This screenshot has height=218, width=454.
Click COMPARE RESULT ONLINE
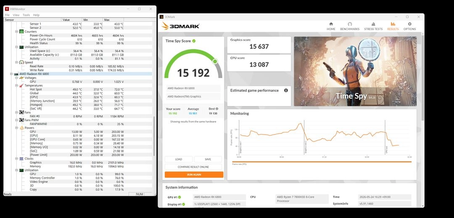[193, 167]
